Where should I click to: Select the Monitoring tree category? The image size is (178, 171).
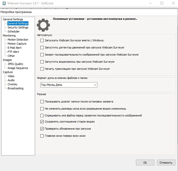point(9,36)
